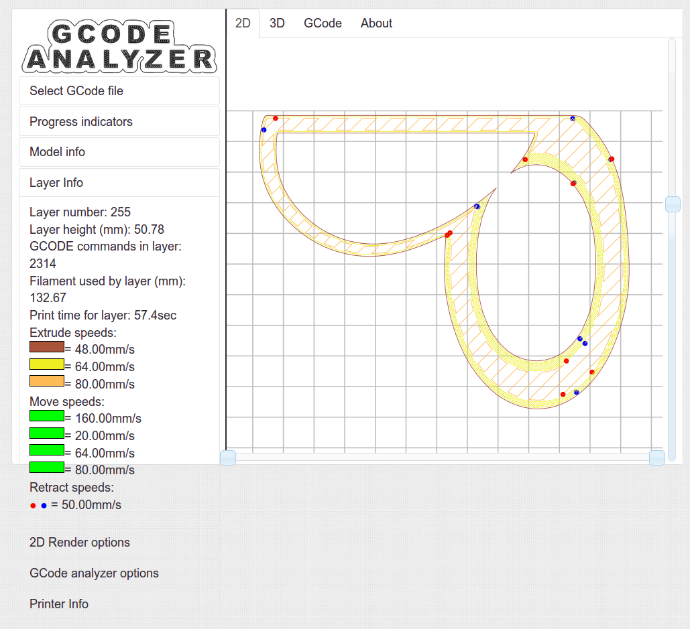The width and height of the screenshot is (690, 629).
Task: Click the red retract dot in legend
Action: pos(33,506)
